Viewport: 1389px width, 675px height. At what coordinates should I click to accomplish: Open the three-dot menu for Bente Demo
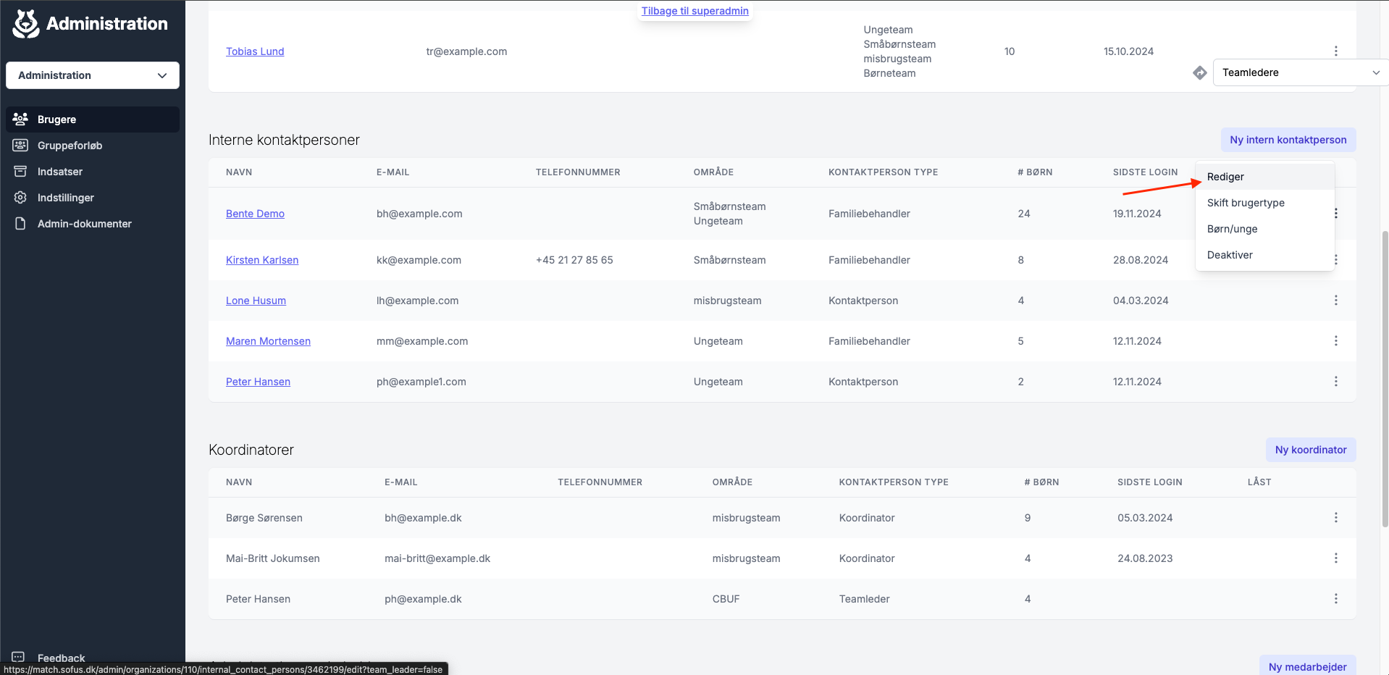point(1335,213)
